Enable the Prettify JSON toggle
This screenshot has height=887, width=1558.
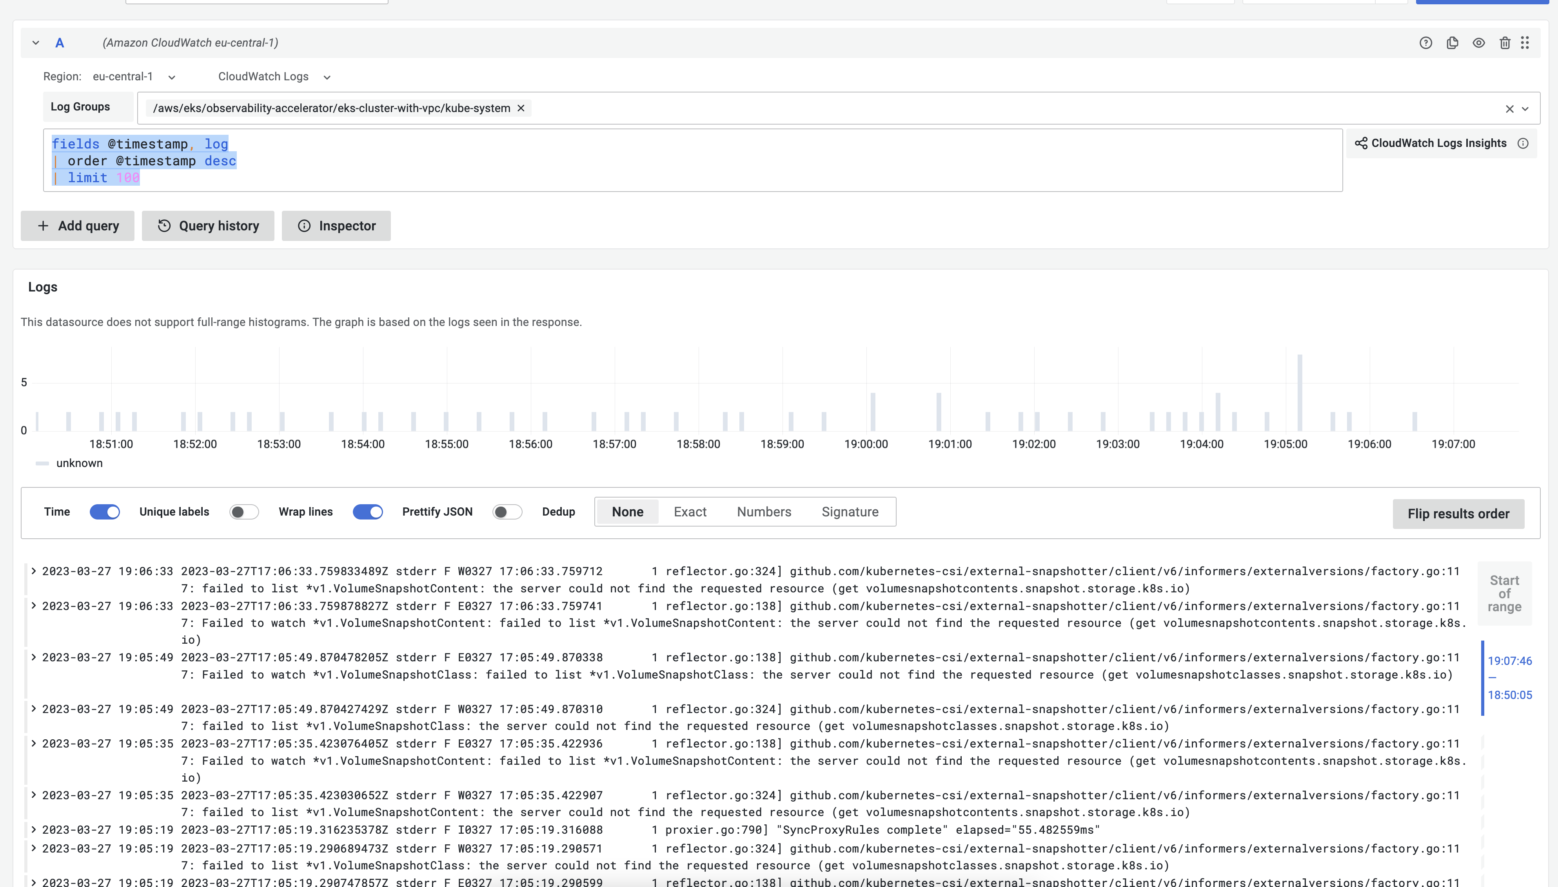point(507,512)
